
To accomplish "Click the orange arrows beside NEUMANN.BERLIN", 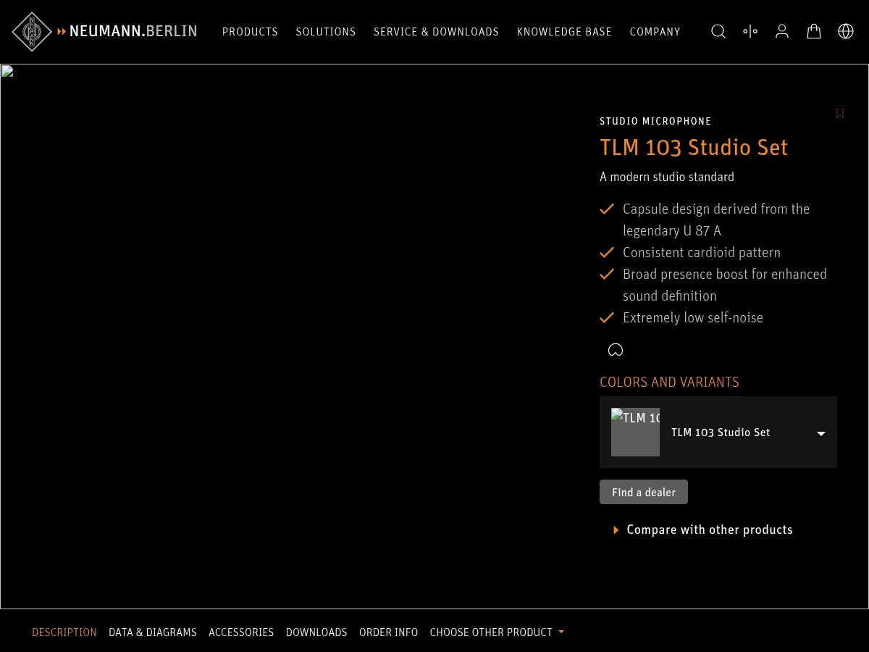I will click(x=62, y=31).
